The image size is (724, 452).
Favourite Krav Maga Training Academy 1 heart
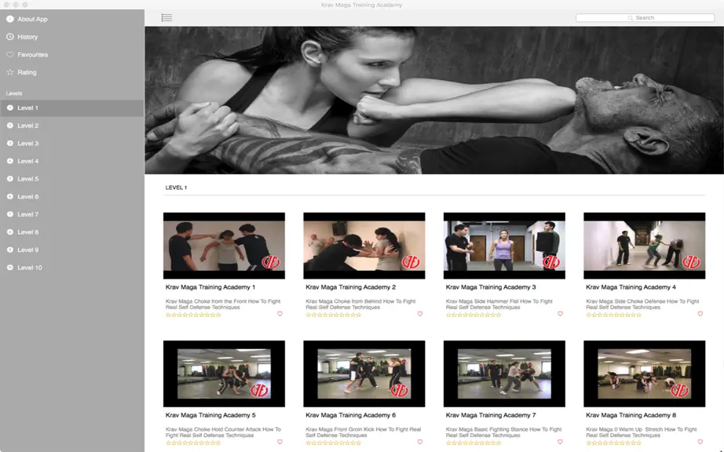click(x=280, y=314)
